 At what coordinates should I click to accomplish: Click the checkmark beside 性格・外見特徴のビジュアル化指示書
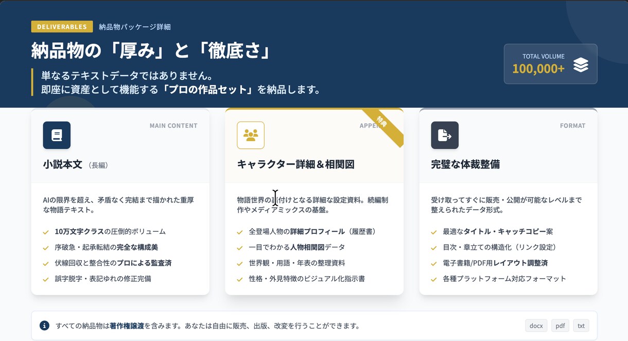[x=240, y=279]
